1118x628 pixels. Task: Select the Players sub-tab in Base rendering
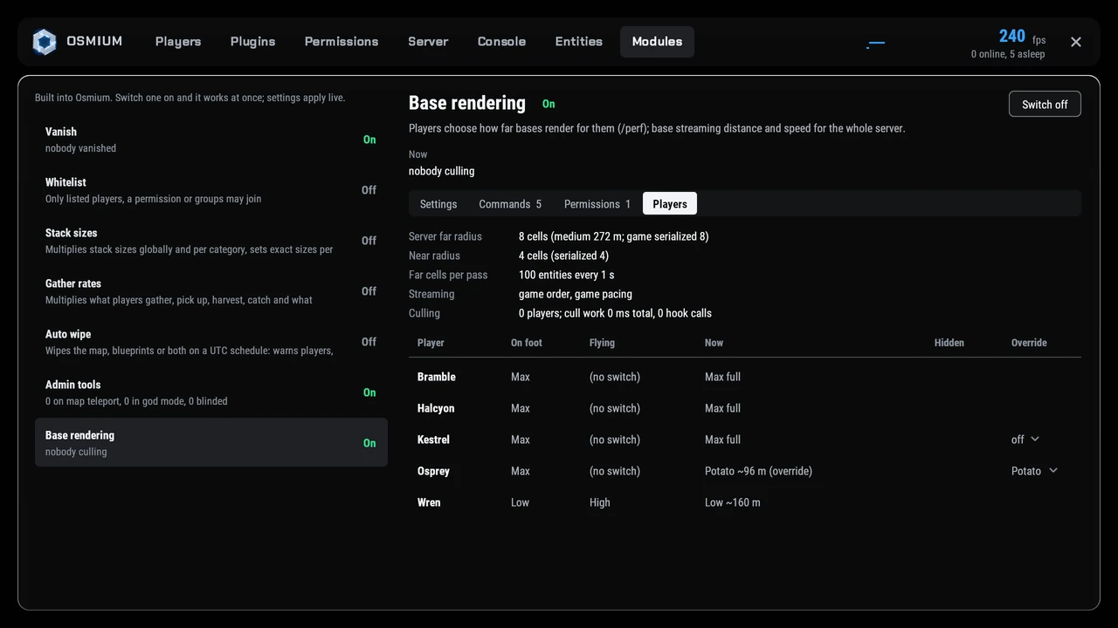(x=670, y=204)
